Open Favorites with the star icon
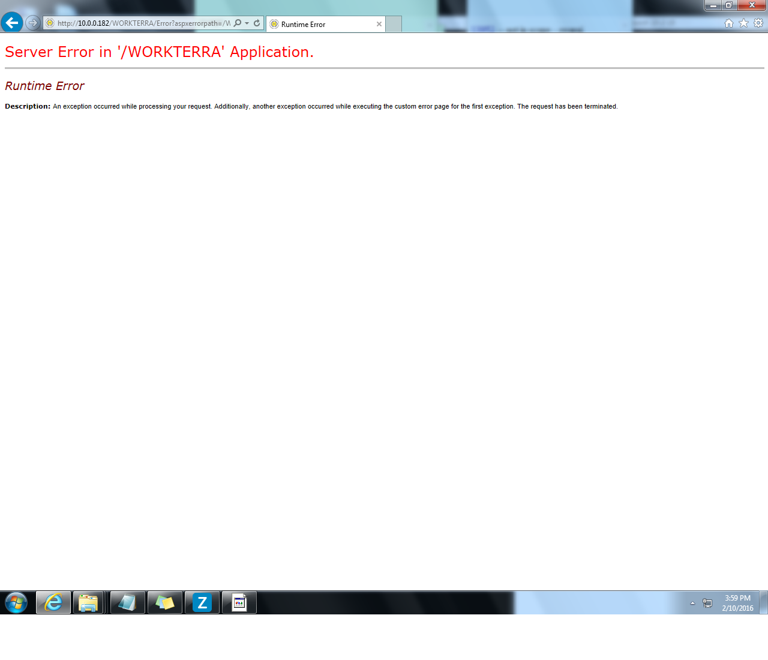Viewport: 768px width, 660px height. [x=743, y=23]
